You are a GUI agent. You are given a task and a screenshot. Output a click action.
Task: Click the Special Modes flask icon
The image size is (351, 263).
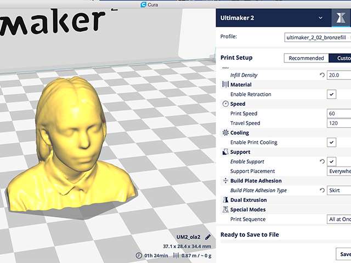[225, 209]
